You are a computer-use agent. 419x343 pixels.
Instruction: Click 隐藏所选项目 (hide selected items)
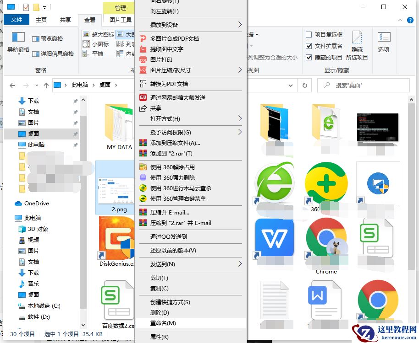click(x=357, y=43)
